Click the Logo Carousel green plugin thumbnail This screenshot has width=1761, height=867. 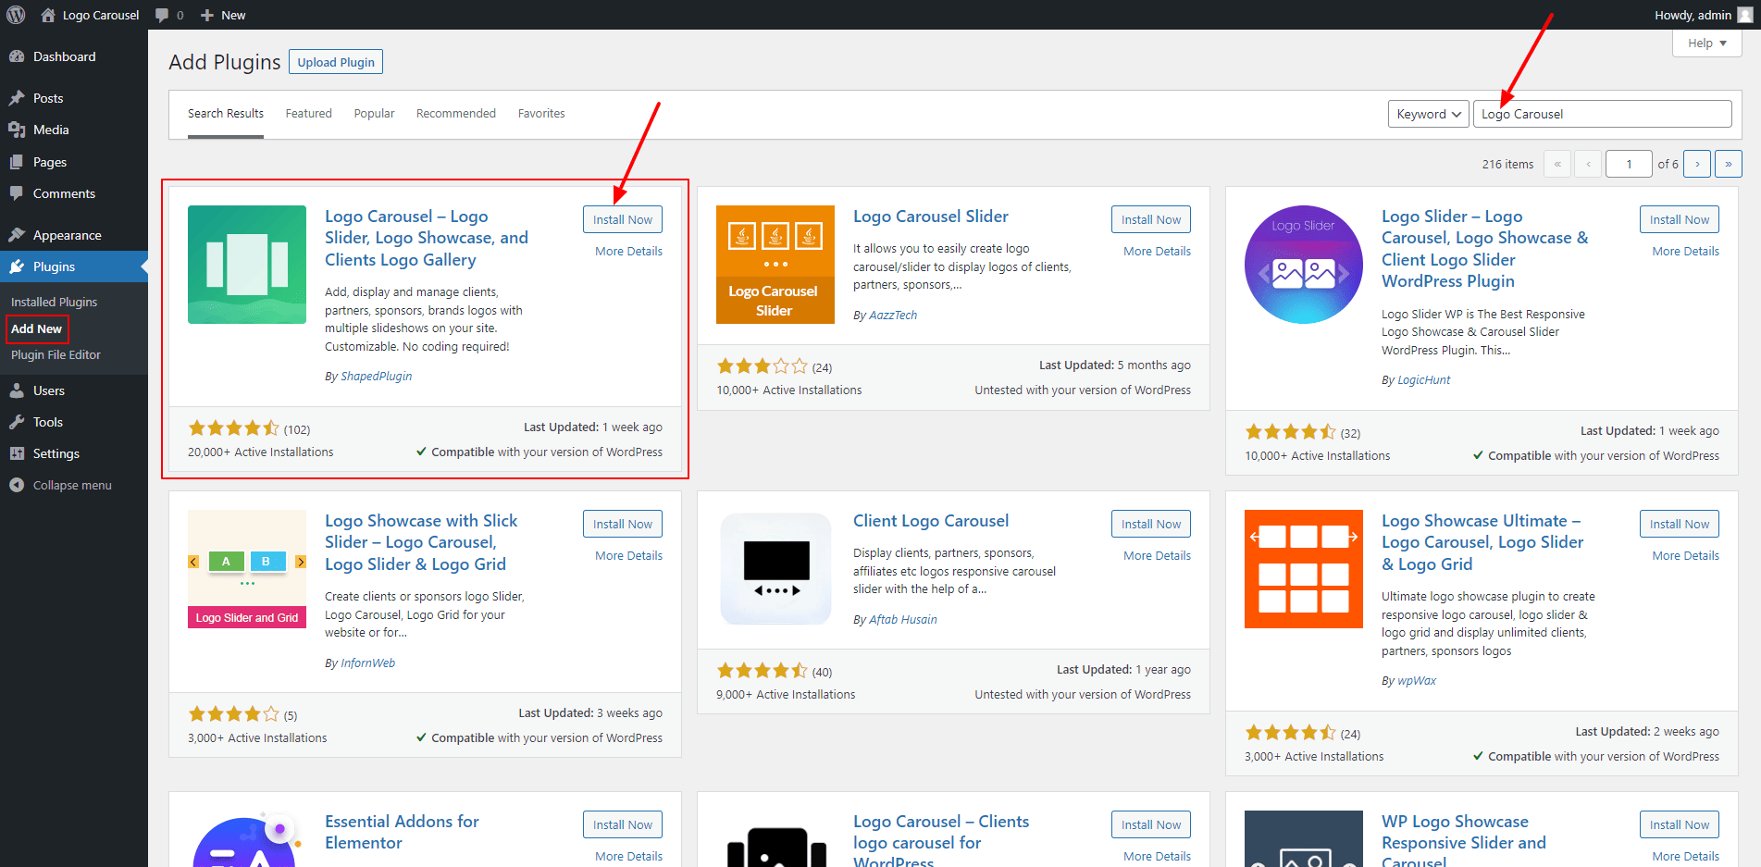point(247,265)
